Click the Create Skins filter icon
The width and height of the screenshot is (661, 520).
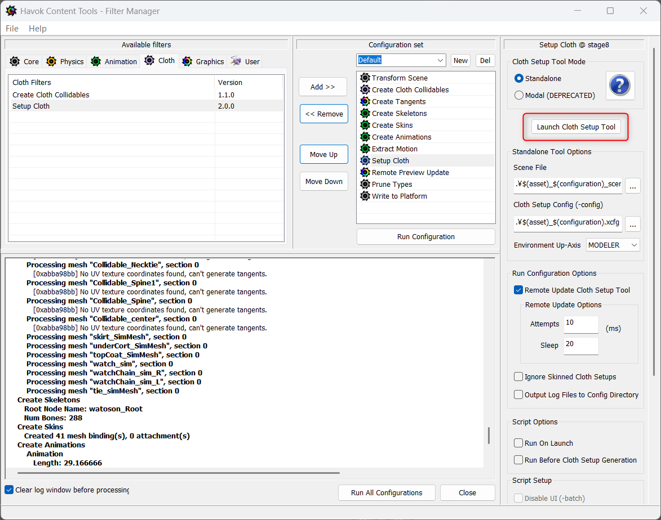click(365, 125)
